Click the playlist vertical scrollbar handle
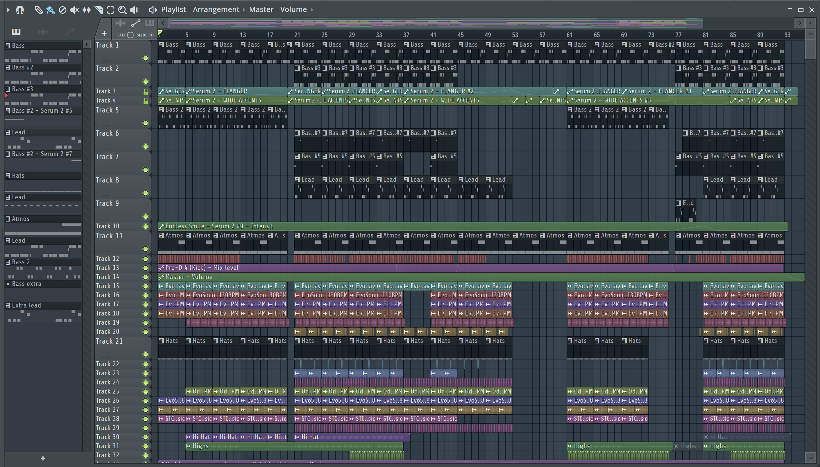This screenshot has width=820, height=467. (x=810, y=50)
